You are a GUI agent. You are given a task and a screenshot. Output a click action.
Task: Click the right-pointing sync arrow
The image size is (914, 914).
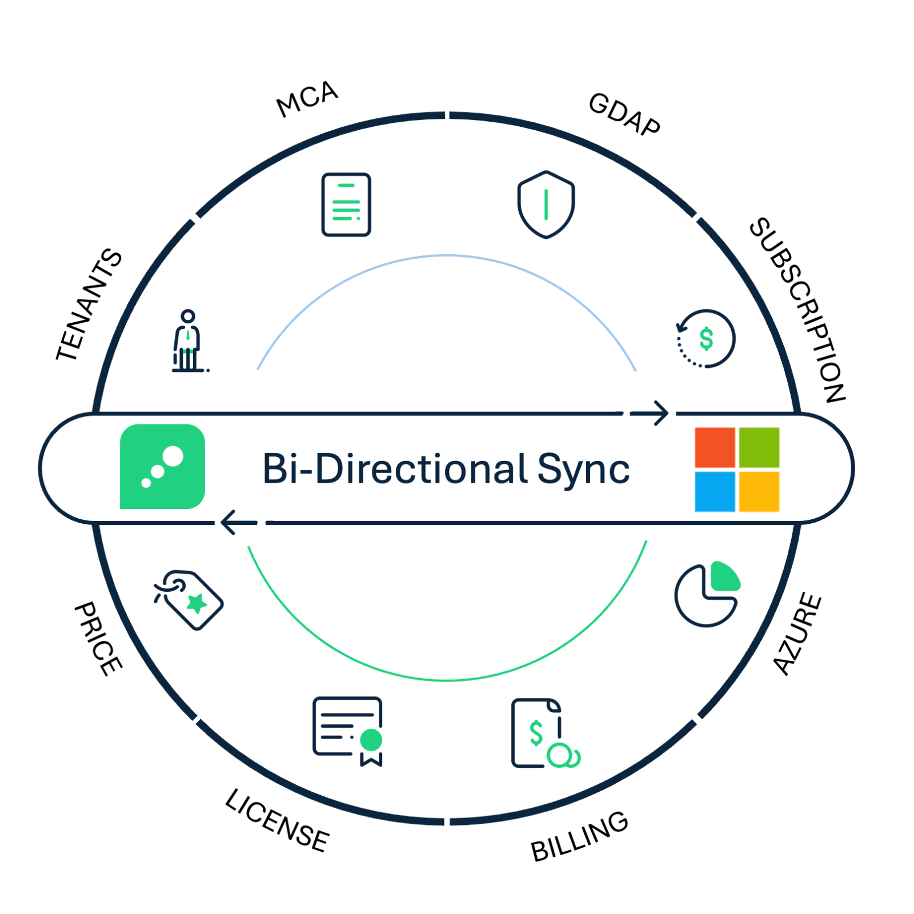pos(650,413)
